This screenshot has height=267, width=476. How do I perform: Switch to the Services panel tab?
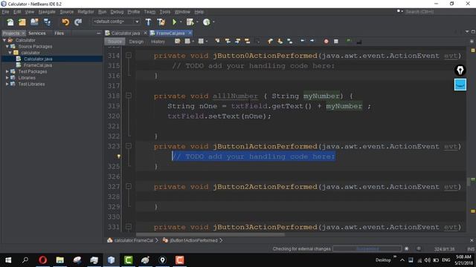tap(37, 33)
